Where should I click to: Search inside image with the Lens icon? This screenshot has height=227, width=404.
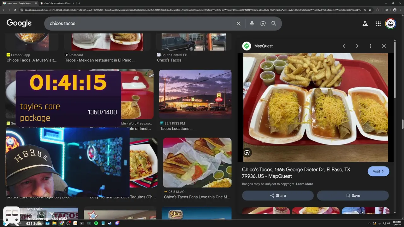click(247, 153)
